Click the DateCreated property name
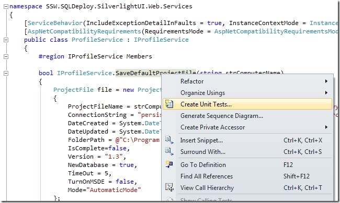Screen dimensions: 340x203 [x=88, y=123]
